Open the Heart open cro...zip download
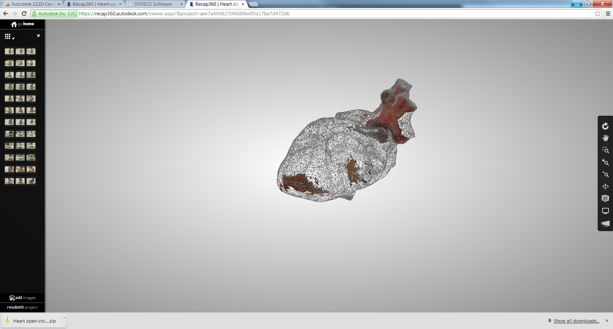This screenshot has width=613, height=329. [x=31, y=321]
